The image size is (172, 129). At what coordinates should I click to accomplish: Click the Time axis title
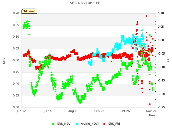click(152, 115)
